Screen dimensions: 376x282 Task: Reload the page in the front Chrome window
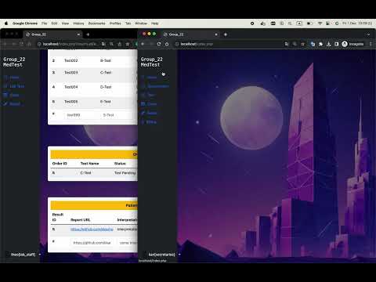pos(159,44)
